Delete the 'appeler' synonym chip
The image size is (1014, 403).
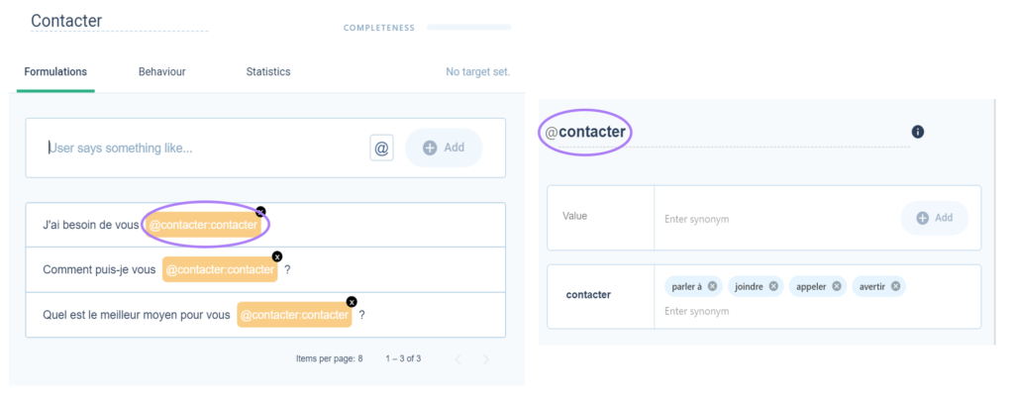(836, 286)
